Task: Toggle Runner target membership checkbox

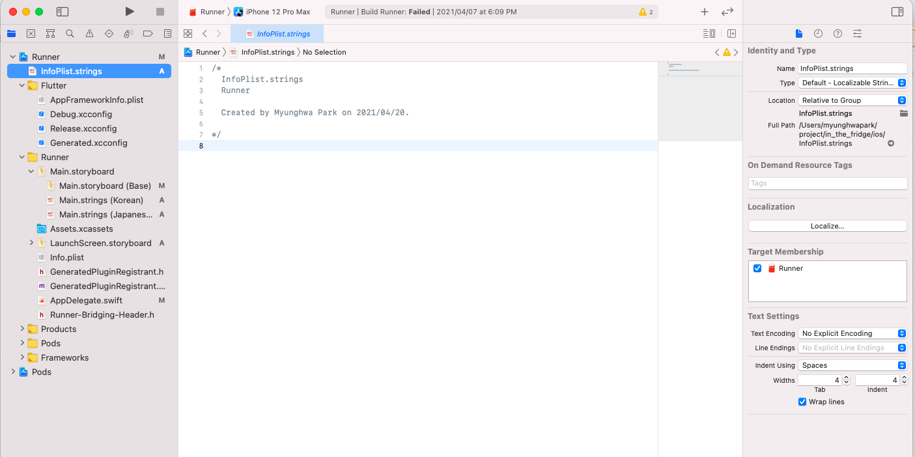Action: tap(757, 268)
